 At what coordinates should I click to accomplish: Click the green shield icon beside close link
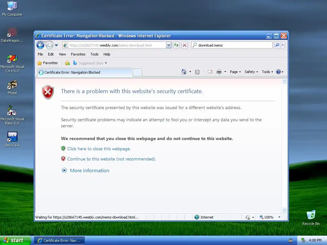click(x=63, y=149)
